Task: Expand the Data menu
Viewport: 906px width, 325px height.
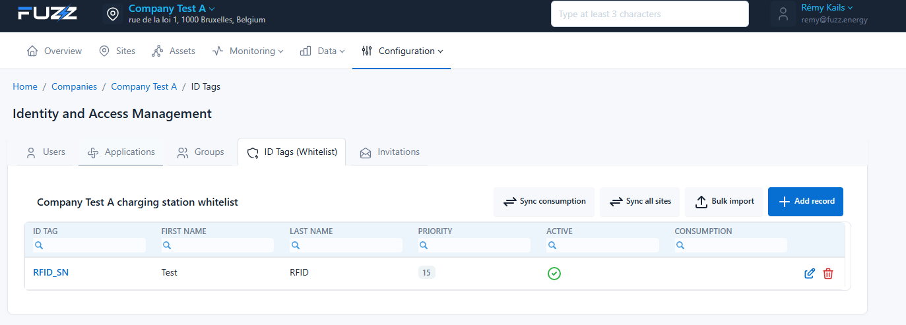Action: [322, 51]
